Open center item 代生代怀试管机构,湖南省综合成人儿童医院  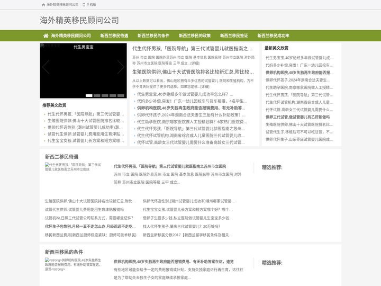pos(190,136)
